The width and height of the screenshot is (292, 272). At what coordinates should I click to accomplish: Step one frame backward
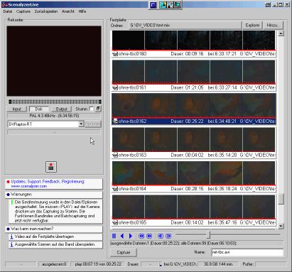(122, 236)
